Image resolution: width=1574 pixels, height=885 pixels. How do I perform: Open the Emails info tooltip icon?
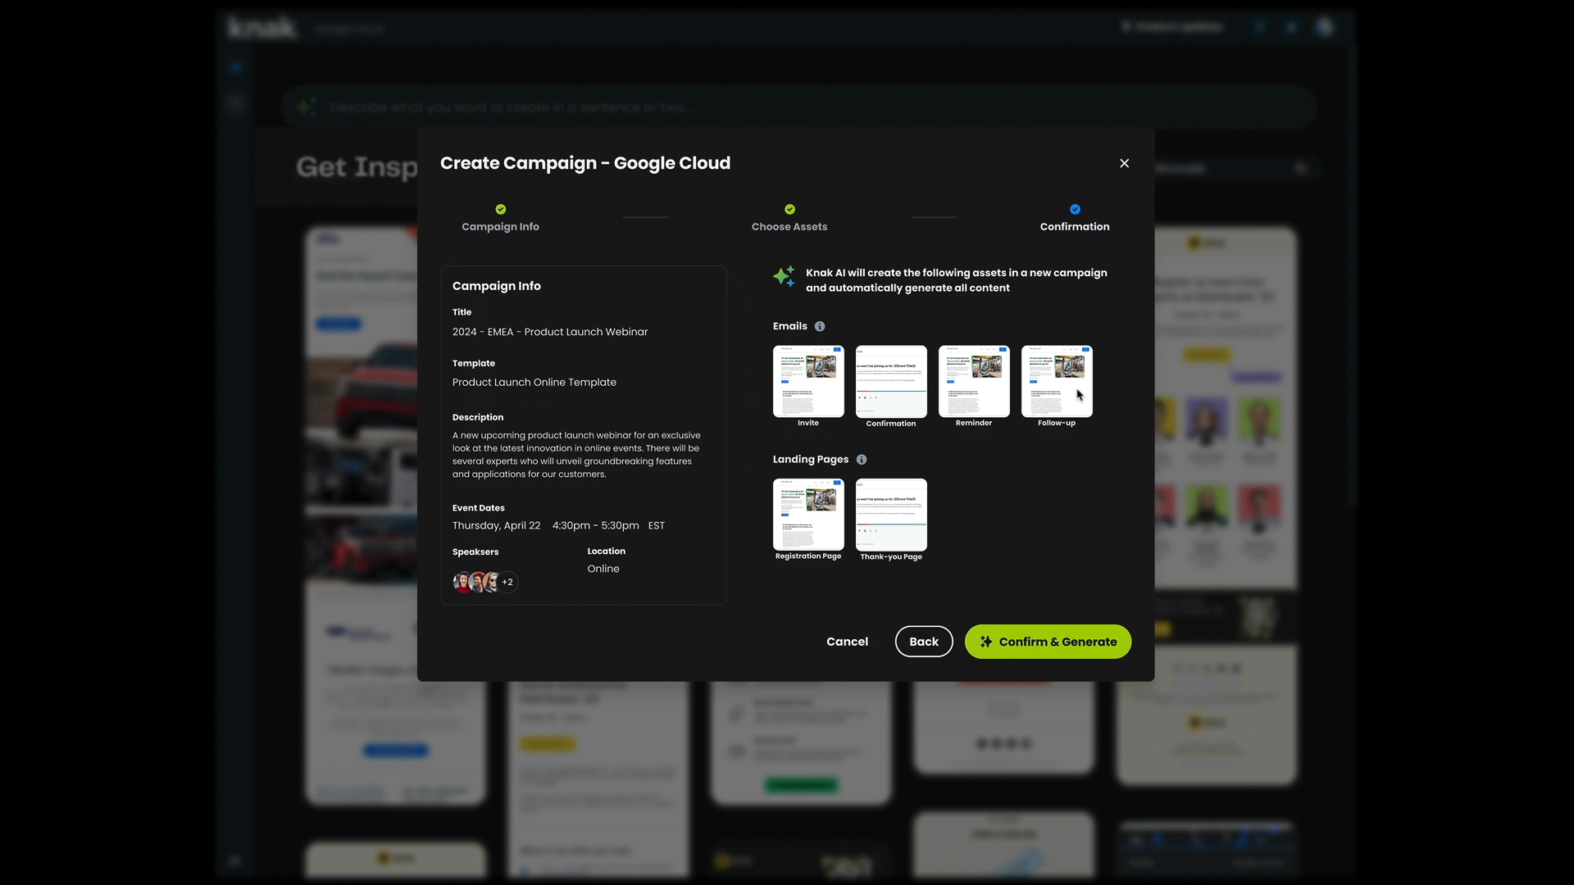[x=820, y=326]
